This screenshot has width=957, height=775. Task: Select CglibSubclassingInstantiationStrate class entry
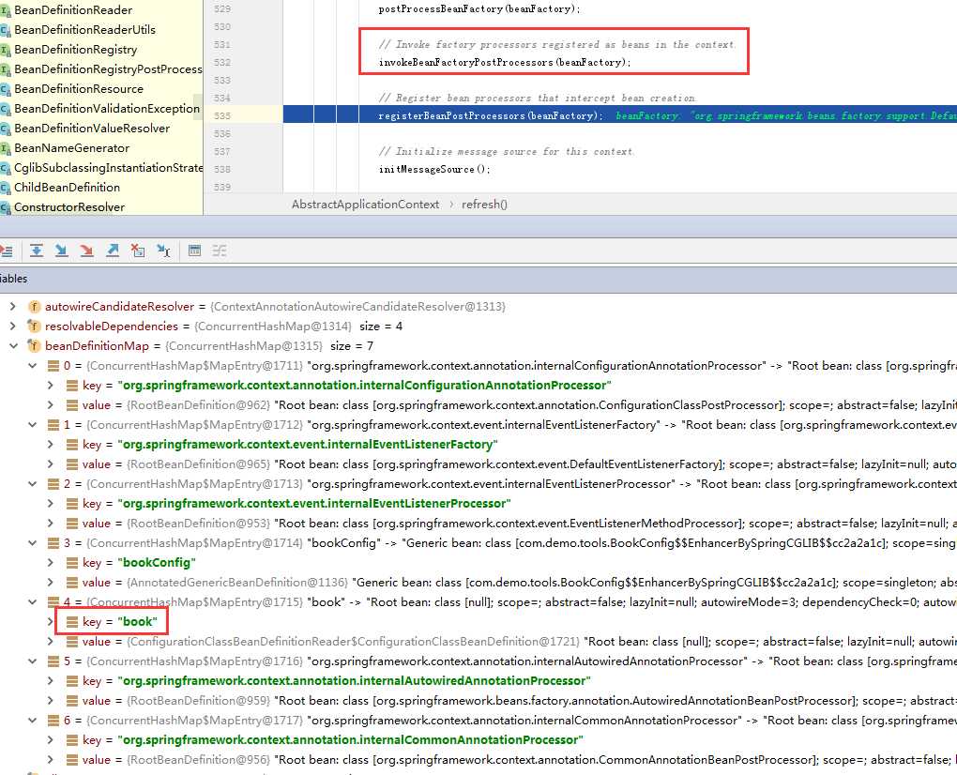[x=109, y=168]
